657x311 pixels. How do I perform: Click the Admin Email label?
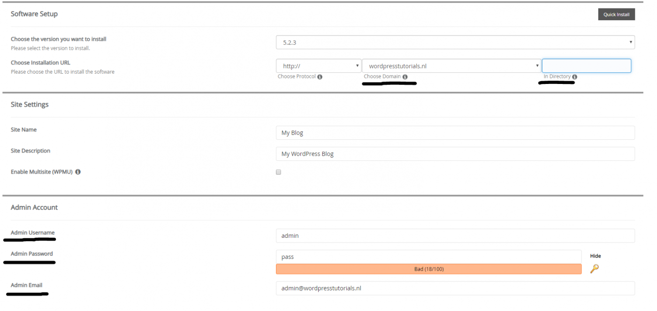pos(27,285)
